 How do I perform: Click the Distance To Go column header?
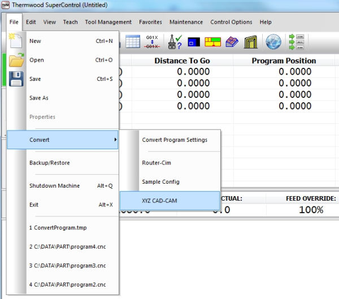182,61
